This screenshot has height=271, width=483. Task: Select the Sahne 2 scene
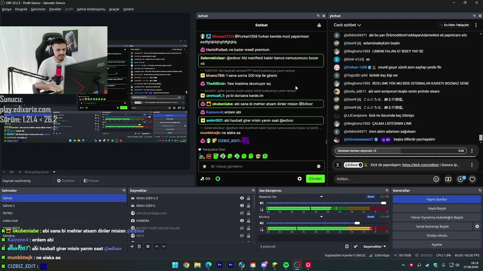coord(63,206)
